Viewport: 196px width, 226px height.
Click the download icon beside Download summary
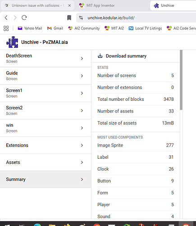(x=100, y=56)
